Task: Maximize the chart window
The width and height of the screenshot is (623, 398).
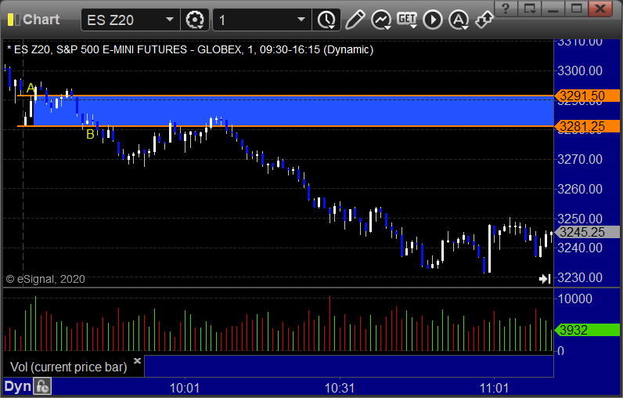Action: 576,9
